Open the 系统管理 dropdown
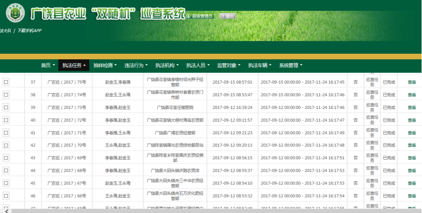The height and width of the screenshot is (213, 422). tap(291, 65)
